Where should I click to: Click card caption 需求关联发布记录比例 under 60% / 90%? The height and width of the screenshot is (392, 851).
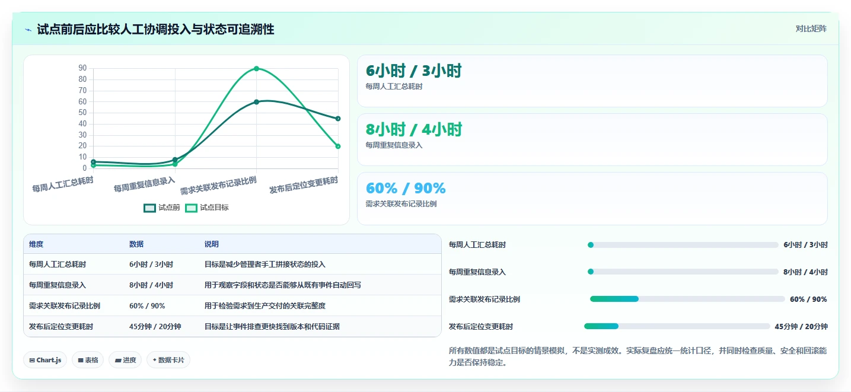[401, 204]
